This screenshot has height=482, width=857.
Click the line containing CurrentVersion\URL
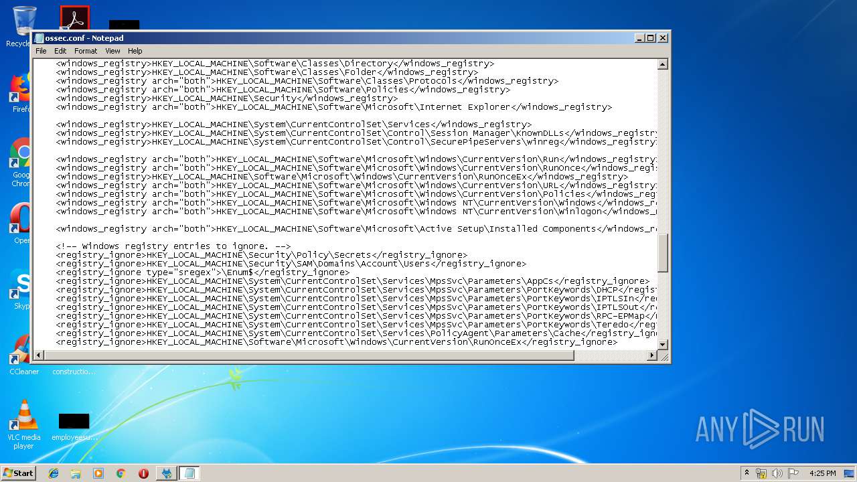pos(357,185)
